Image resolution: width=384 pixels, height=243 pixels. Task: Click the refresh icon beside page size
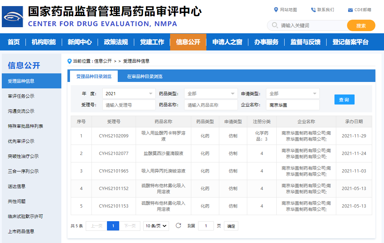point(178,225)
